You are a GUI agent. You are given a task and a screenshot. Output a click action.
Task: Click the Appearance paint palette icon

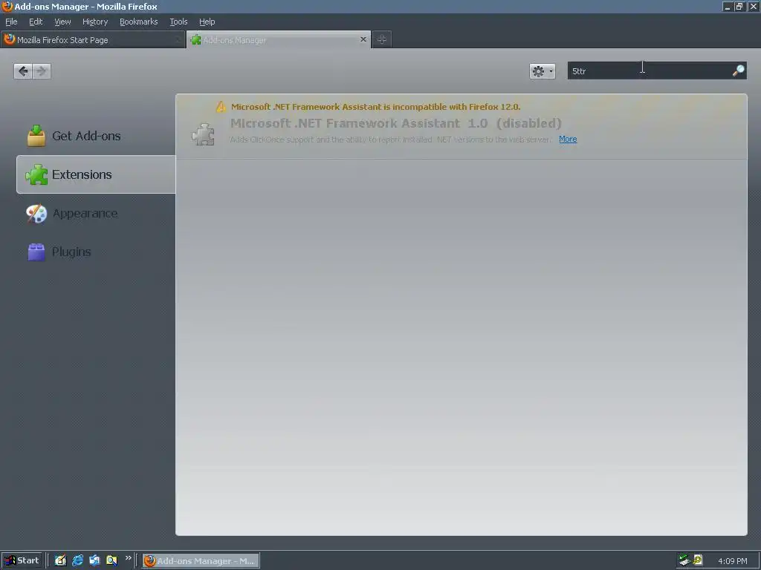click(36, 213)
